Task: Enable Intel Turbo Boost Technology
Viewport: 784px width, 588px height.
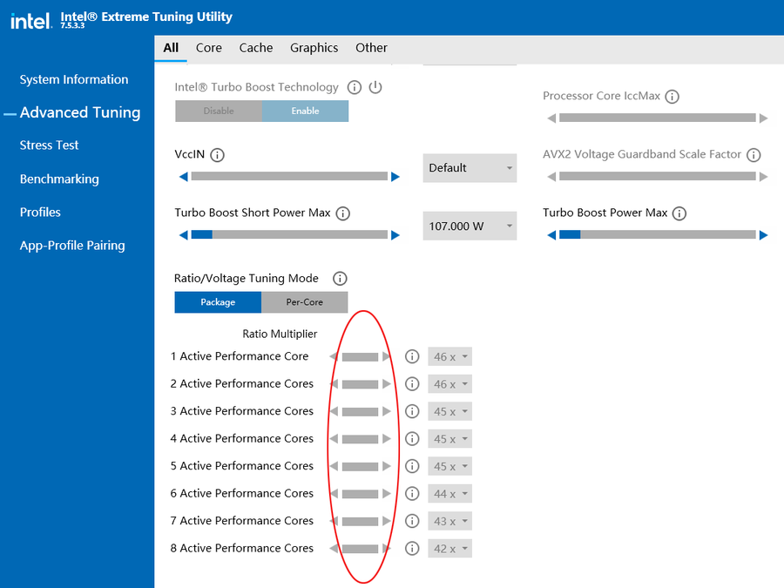Action: tap(305, 112)
